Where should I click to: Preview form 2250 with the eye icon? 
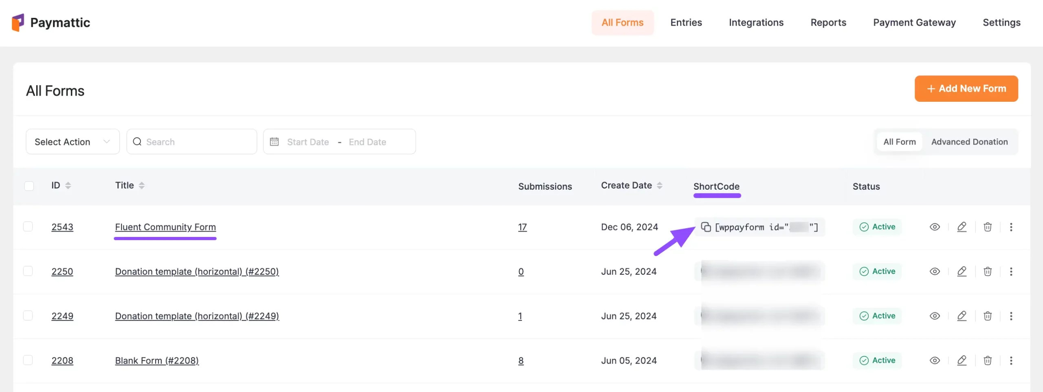point(935,272)
